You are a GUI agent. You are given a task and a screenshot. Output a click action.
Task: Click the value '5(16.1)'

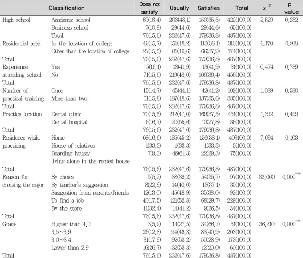pyautogui.click(x=153, y=67)
